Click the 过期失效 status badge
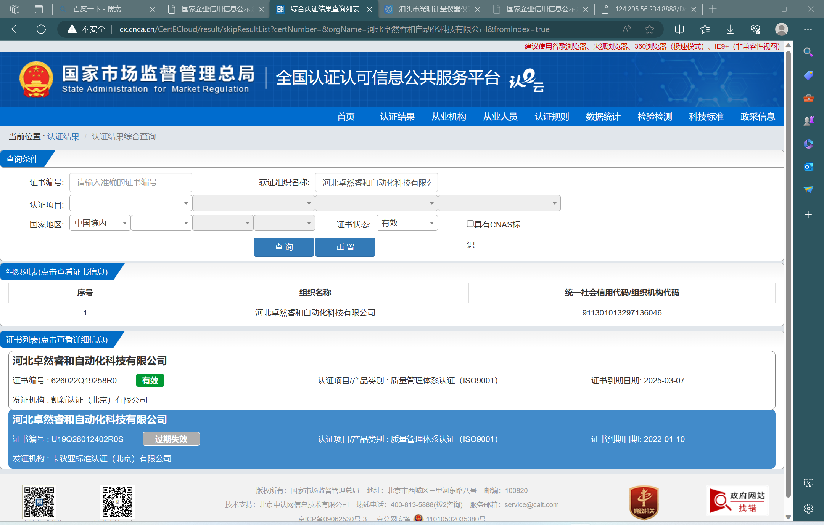Viewport: 824px width, 525px height. click(171, 439)
